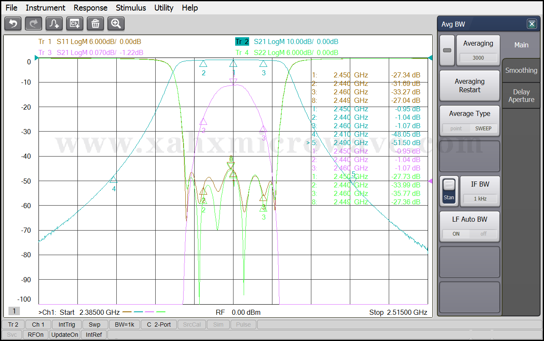Add a new channel with toolbar icon
Viewport: 544px width, 341px height.
tap(75, 24)
